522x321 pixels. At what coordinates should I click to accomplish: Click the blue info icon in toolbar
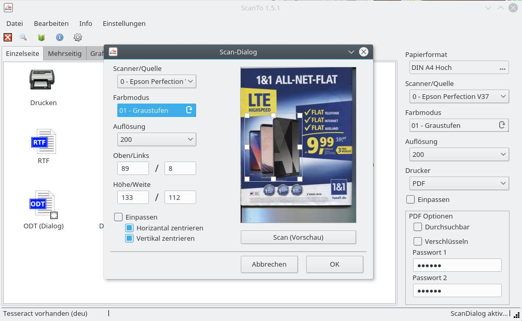pos(60,37)
